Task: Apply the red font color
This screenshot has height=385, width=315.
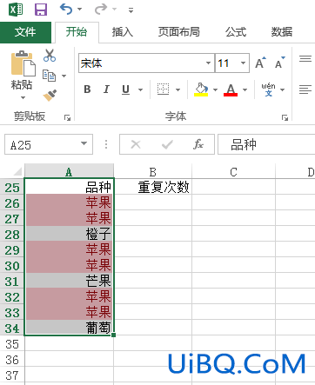Action: coord(231,90)
